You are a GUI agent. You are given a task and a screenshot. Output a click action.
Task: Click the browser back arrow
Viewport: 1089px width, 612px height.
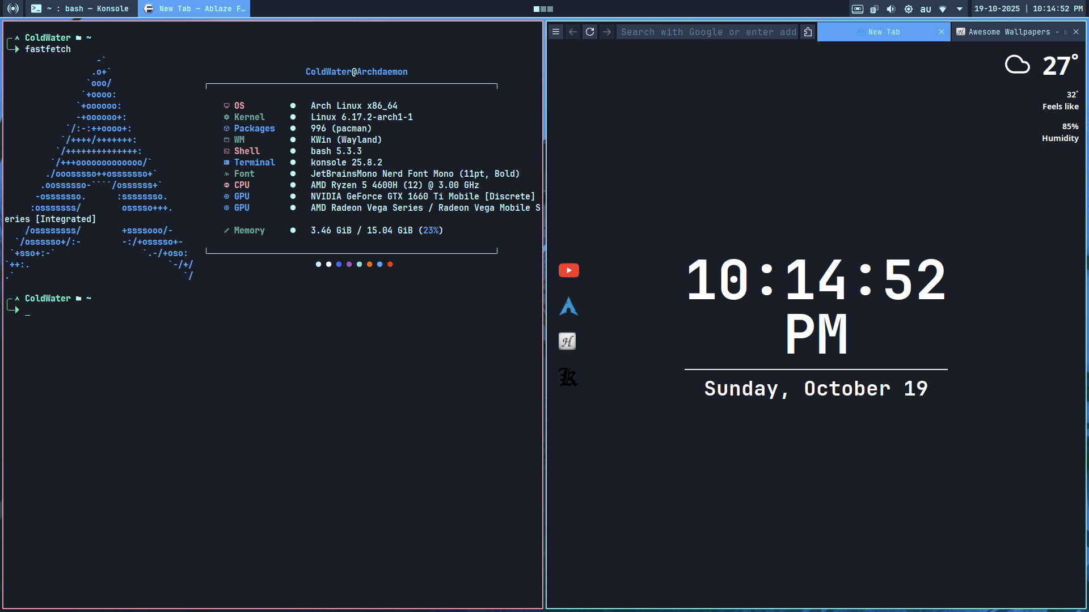pyautogui.click(x=573, y=32)
